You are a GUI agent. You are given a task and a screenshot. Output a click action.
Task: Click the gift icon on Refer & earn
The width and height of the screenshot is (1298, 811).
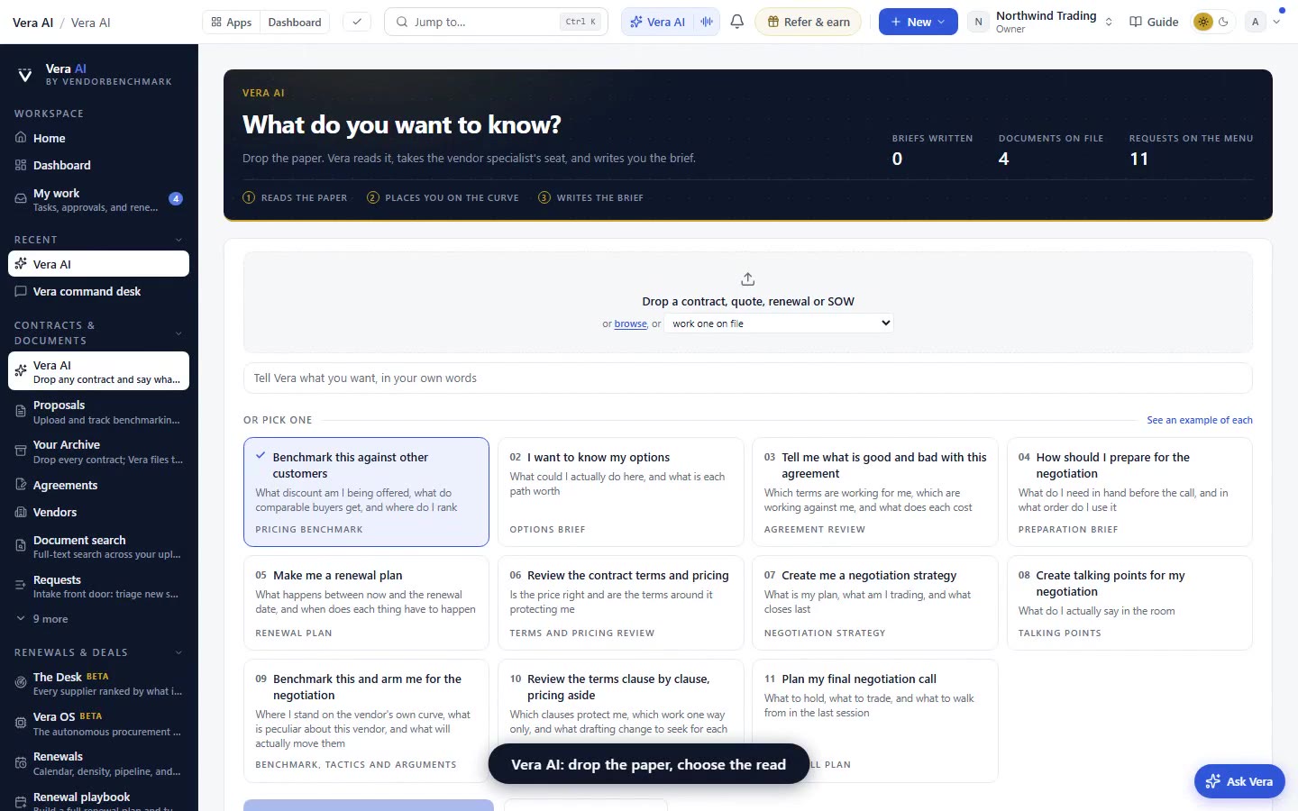(772, 22)
